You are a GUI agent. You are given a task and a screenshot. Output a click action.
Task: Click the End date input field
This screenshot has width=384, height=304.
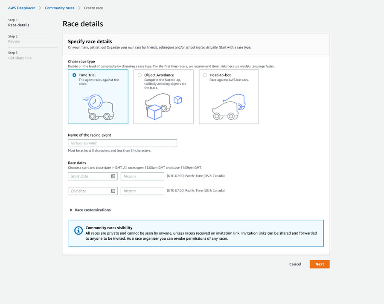point(93,191)
